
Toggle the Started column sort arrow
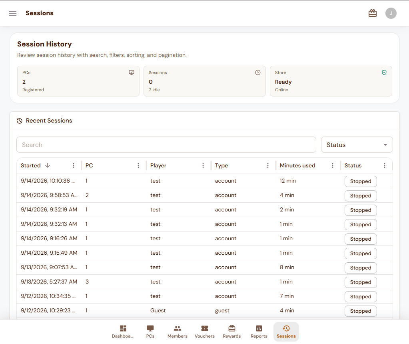pyautogui.click(x=48, y=165)
